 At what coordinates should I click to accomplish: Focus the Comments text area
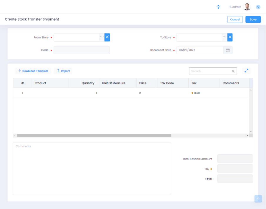tap(92, 169)
